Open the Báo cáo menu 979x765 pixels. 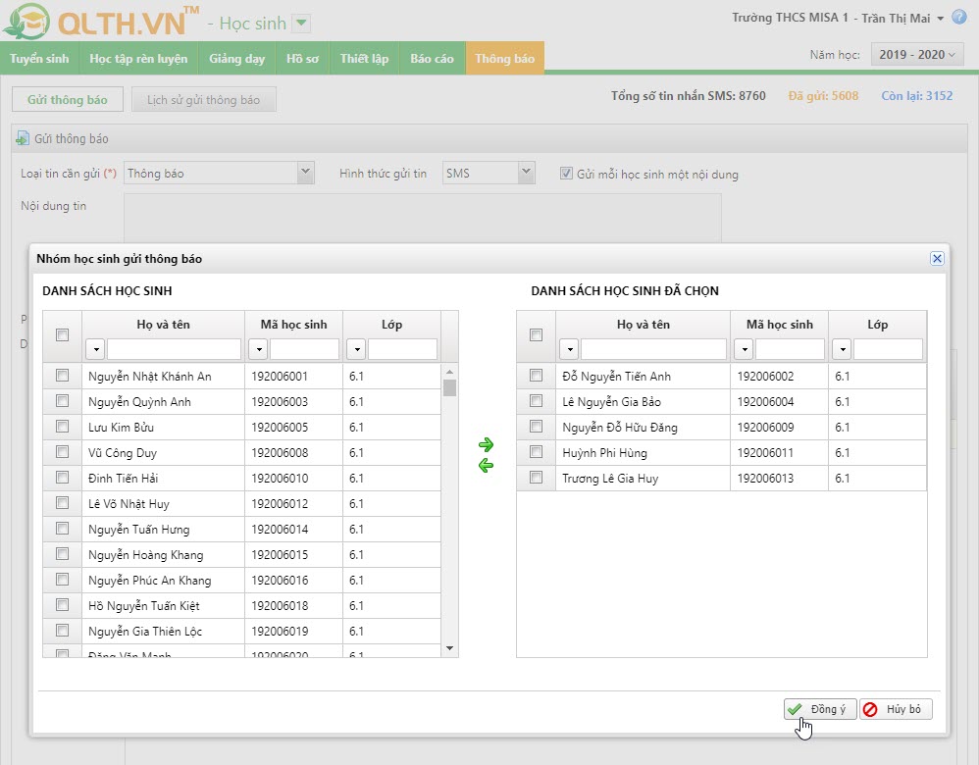click(432, 58)
